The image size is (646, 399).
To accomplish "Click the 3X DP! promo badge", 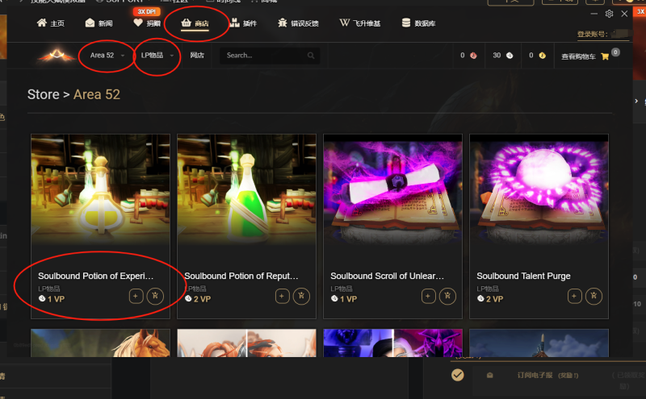I will coord(147,11).
